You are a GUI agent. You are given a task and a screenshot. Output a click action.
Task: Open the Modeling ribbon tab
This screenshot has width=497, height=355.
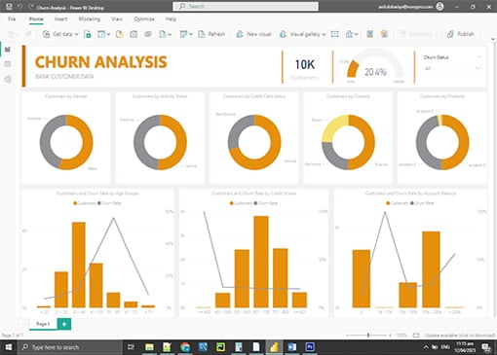[90, 19]
